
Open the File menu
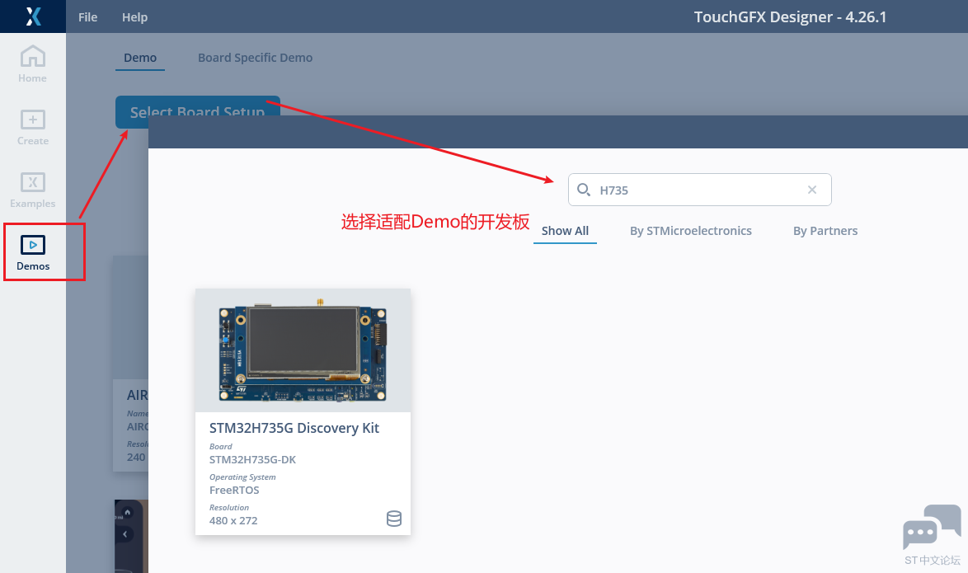point(87,17)
